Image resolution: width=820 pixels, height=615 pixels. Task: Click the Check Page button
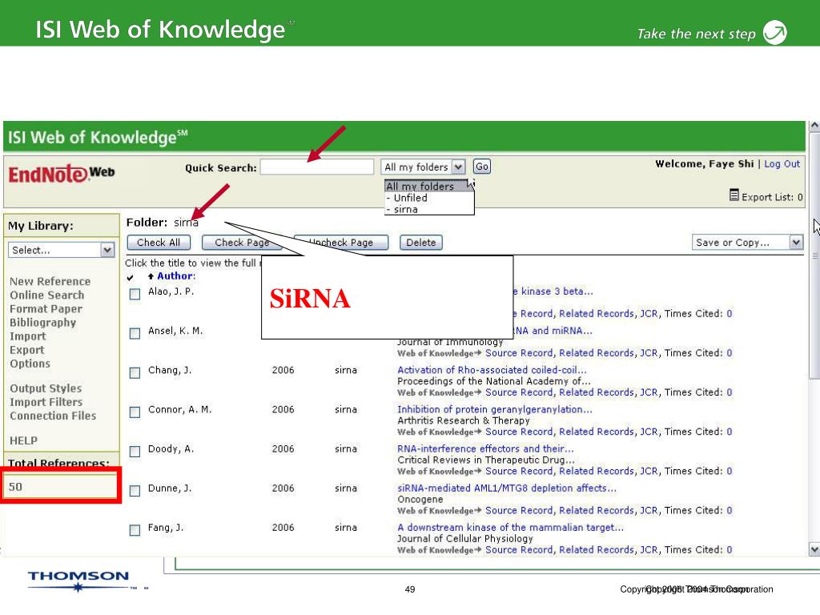coord(242,242)
